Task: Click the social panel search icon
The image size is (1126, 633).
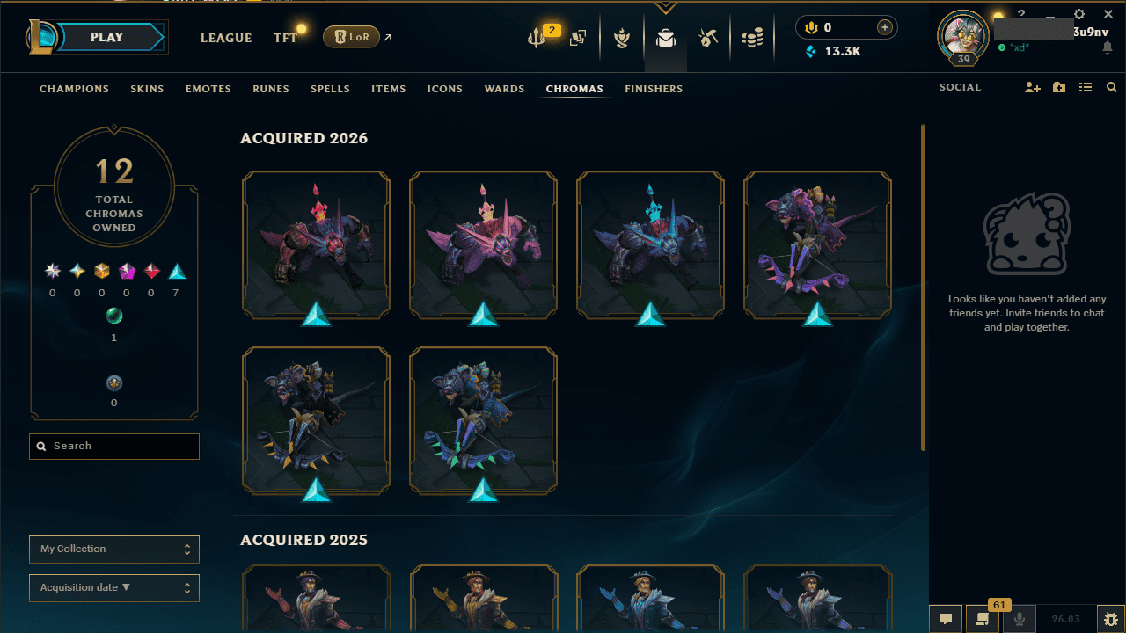Action: point(1112,88)
